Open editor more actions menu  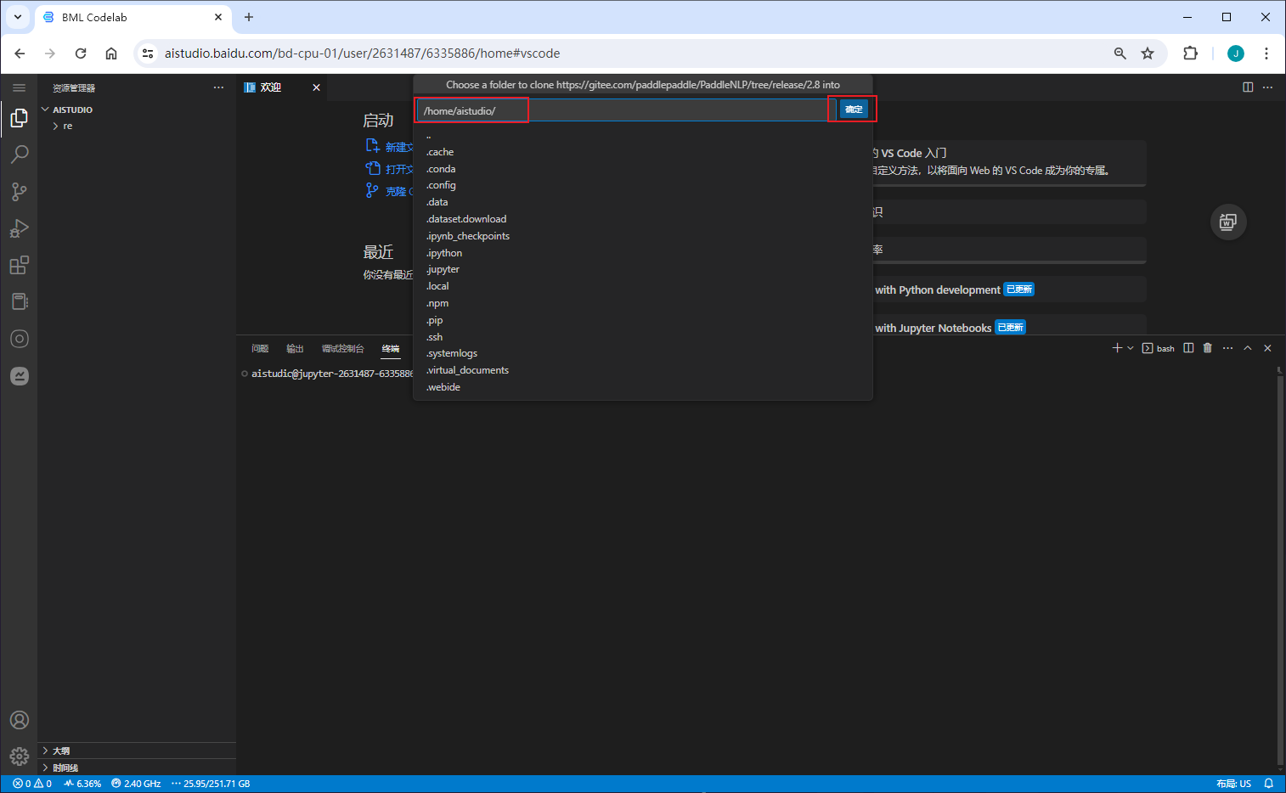click(1267, 87)
